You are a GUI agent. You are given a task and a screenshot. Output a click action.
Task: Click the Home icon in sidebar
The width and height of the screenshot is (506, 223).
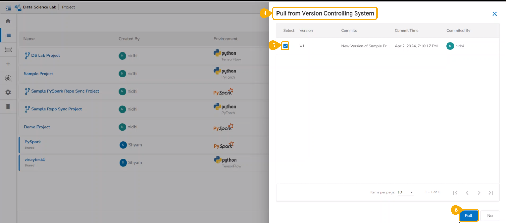[8, 21]
